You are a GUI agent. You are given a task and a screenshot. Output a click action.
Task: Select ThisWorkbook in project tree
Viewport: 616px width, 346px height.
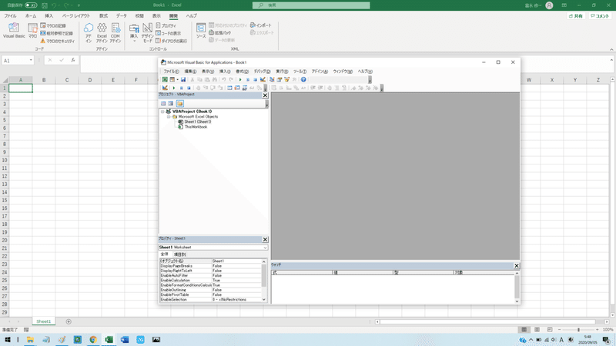pyautogui.click(x=196, y=127)
